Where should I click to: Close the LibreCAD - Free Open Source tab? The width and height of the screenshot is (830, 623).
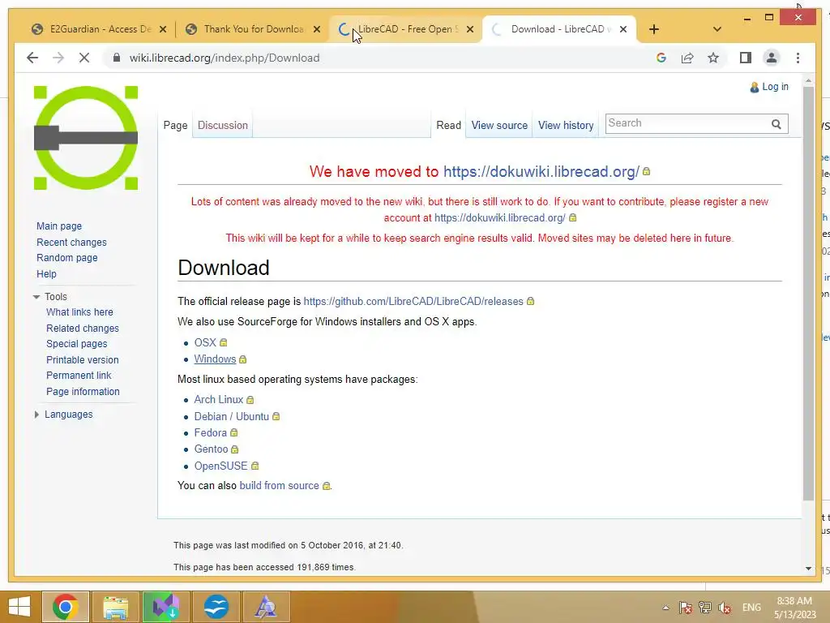pyautogui.click(x=469, y=29)
